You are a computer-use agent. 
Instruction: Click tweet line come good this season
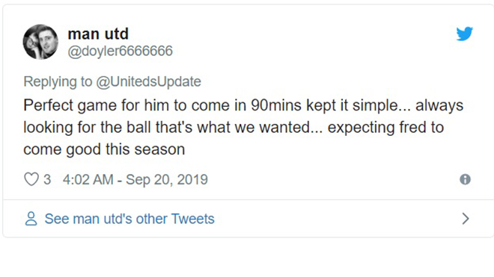(x=104, y=149)
